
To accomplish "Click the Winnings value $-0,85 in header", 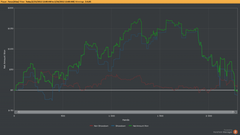I will pyautogui.click(x=88, y=2).
